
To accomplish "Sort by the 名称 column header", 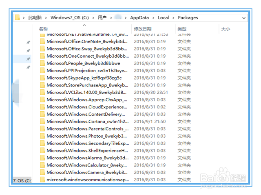I will [43, 29].
